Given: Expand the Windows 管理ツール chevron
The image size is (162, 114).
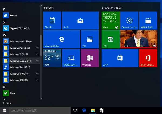Looking at the screenshot, I should pos(37,73).
